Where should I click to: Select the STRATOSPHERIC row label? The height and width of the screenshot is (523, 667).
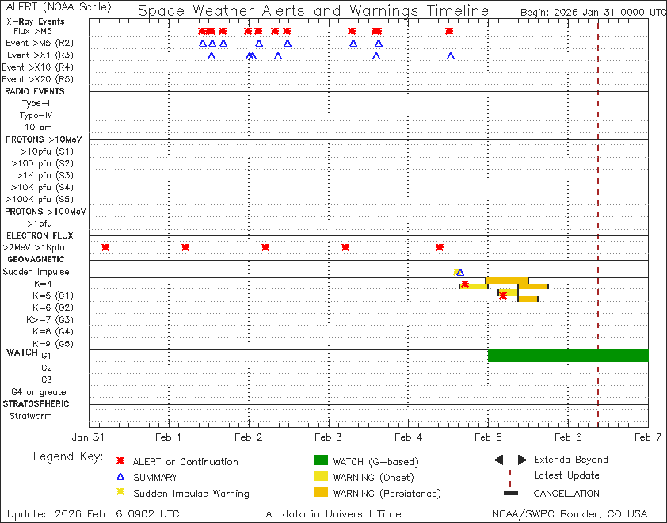click(38, 403)
